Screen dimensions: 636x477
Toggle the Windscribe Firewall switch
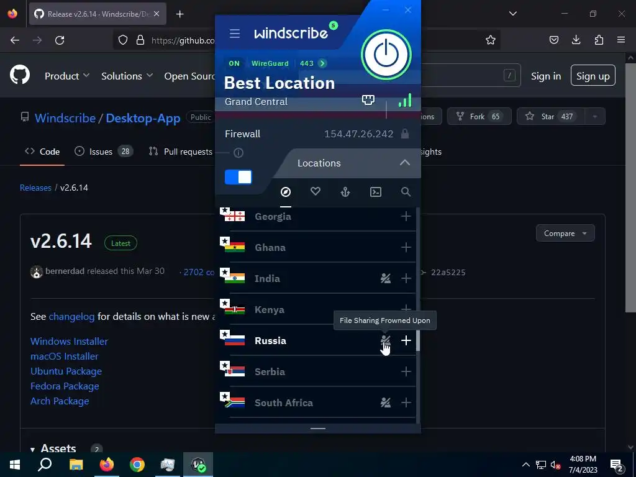238,177
